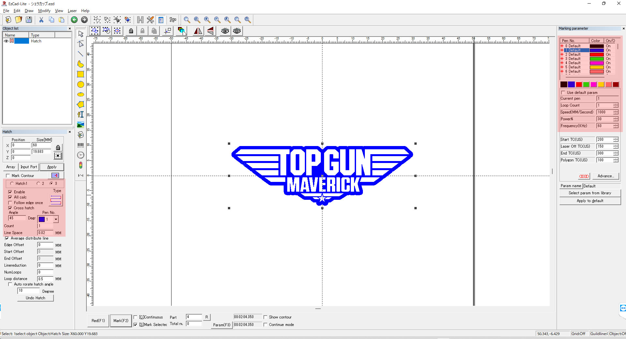The image size is (626, 339).
Task: Click the Laser Off TC(US) spinner arrows
Action: click(616, 146)
